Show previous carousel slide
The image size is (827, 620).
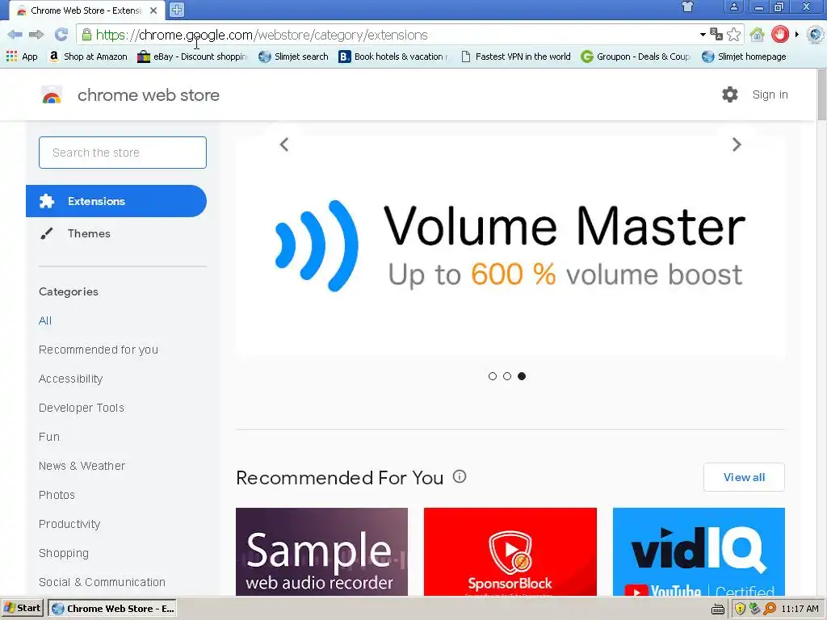284,145
